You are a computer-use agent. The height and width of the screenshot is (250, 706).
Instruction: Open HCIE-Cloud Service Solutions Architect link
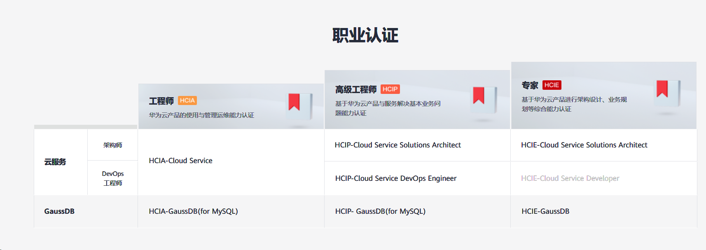click(584, 145)
